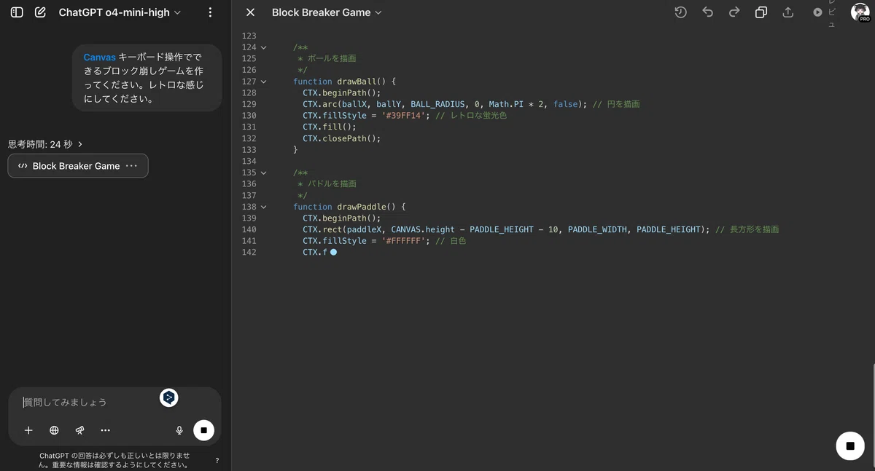Copy the canvas code
875x471 pixels.
coord(761,12)
